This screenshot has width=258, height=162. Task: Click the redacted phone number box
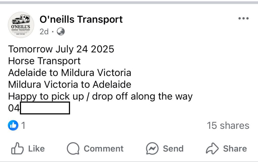click(x=45, y=108)
